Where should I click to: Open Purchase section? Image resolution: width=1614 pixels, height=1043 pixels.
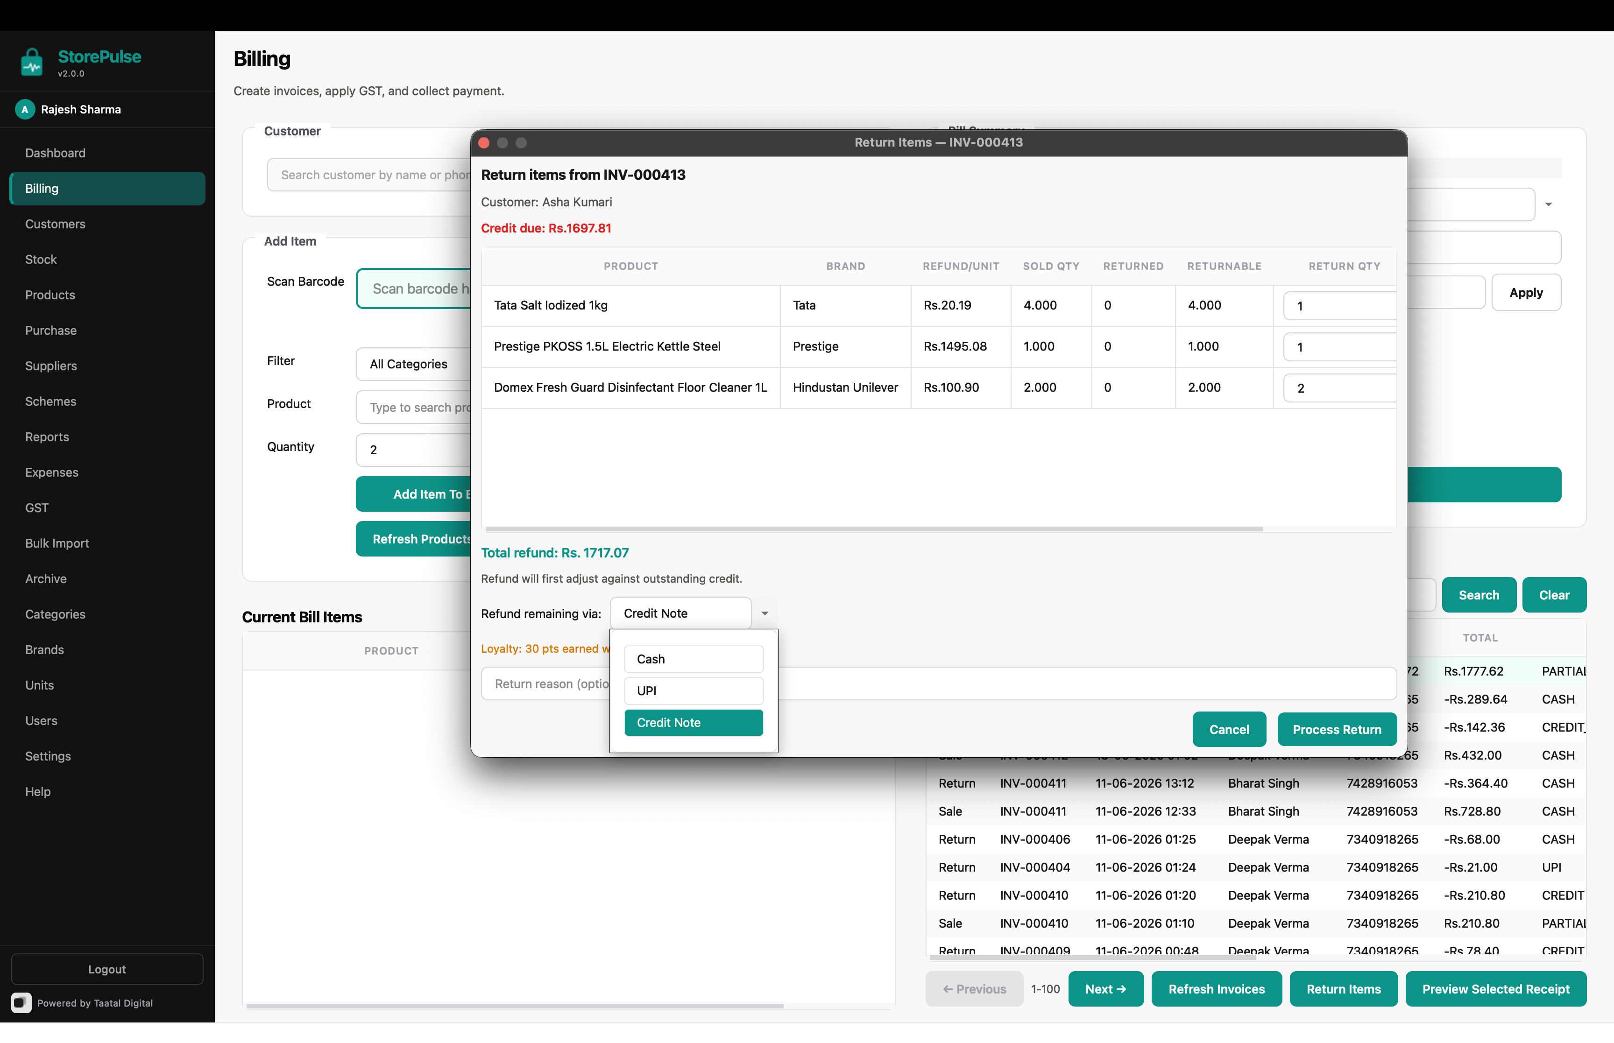[x=107, y=331]
